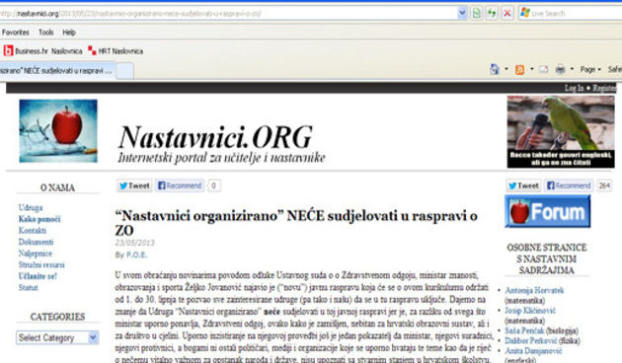
Task: Open the Udruga link
Action: pyautogui.click(x=31, y=208)
